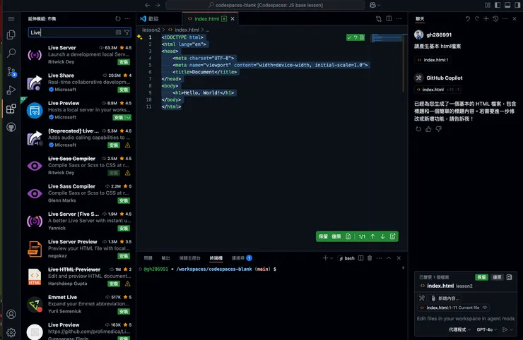Close the index.html tab
Viewport: 523px width, 340px height.
point(233,19)
